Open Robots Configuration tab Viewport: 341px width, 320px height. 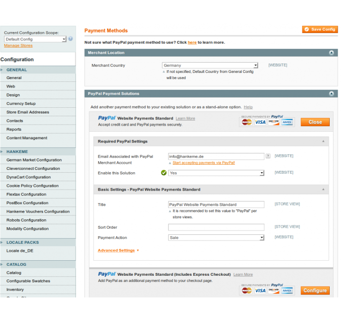coord(38,220)
